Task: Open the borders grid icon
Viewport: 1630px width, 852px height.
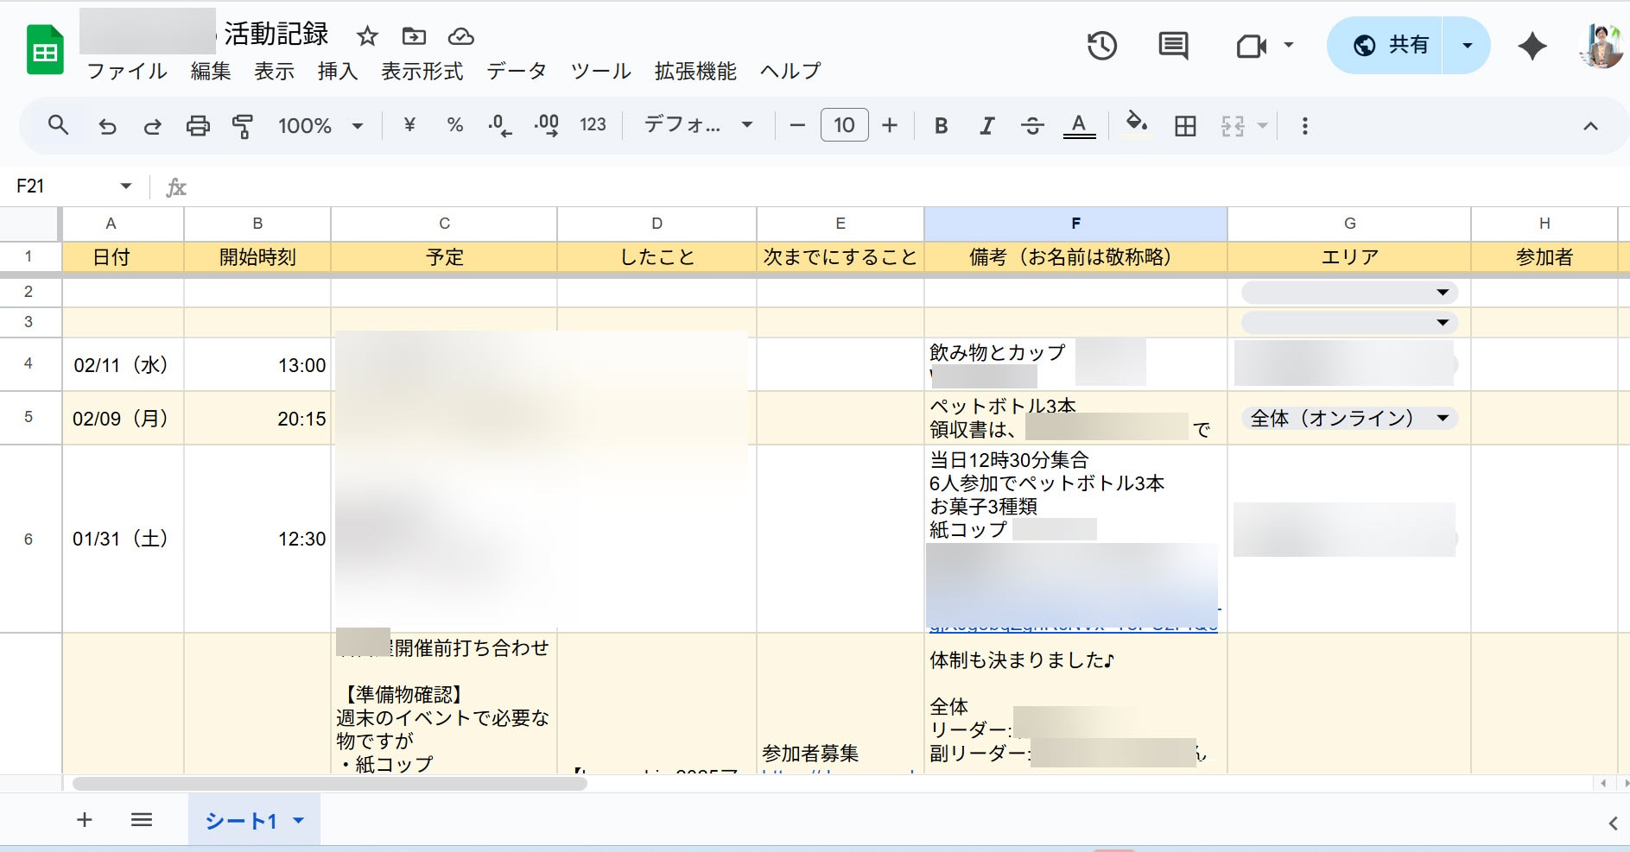Action: 1185,126
